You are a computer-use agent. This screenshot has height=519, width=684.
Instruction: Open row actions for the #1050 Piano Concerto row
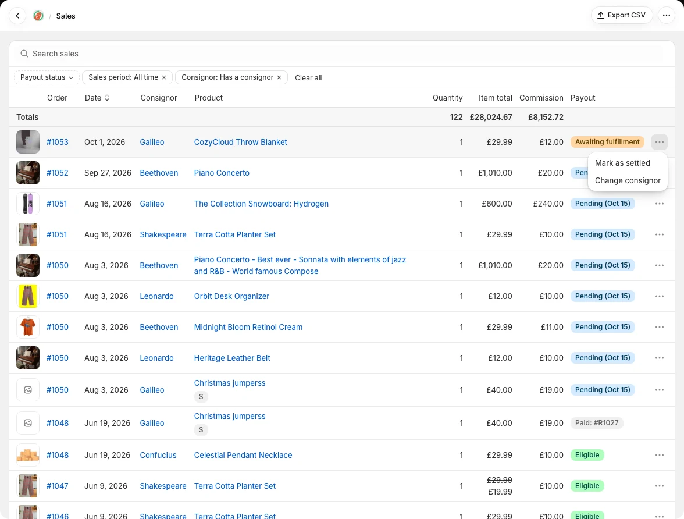click(x=659, y=265)
